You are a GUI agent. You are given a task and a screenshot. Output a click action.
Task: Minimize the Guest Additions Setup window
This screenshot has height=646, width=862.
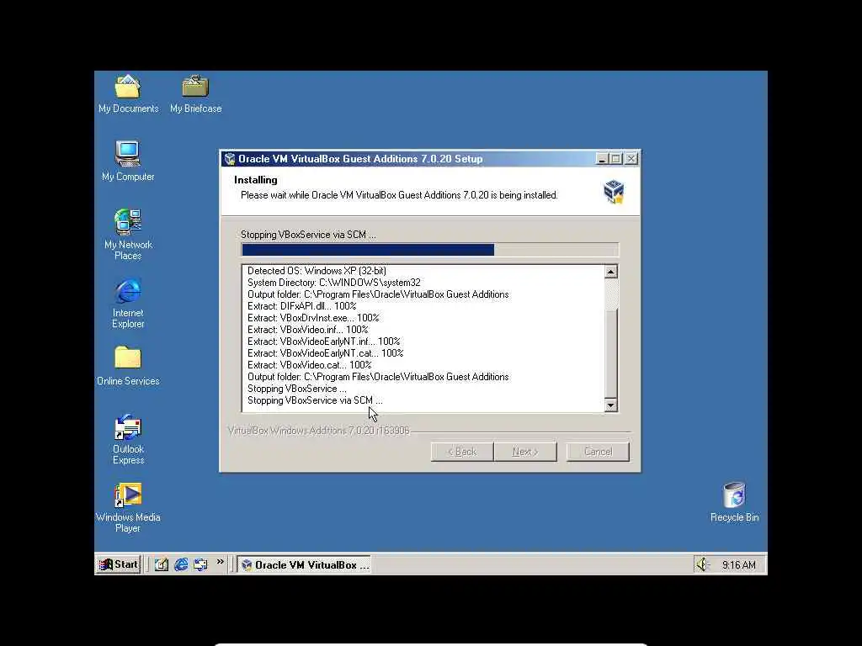click(601, 159)
